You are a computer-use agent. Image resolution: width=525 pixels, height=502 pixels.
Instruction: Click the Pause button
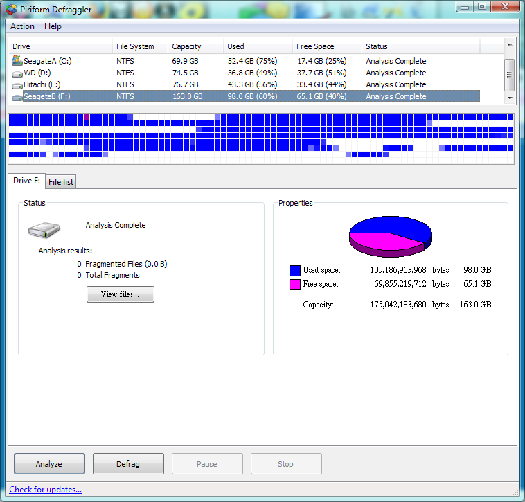207,464
